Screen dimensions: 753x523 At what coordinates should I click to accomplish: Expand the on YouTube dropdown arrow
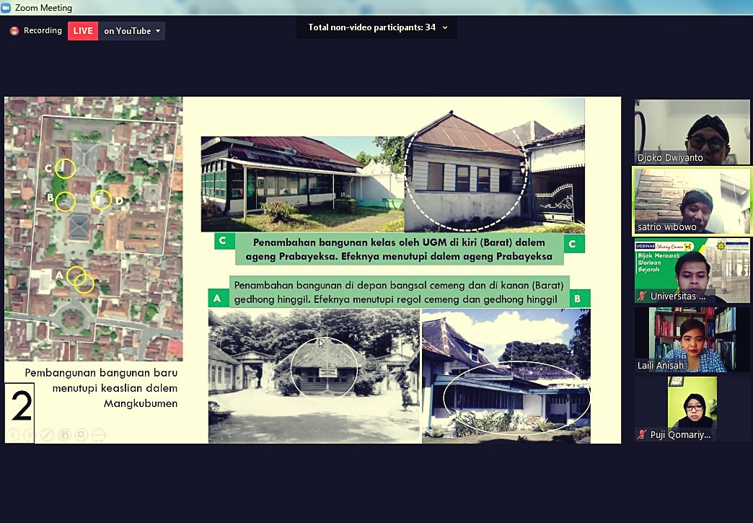coord(158,31)
